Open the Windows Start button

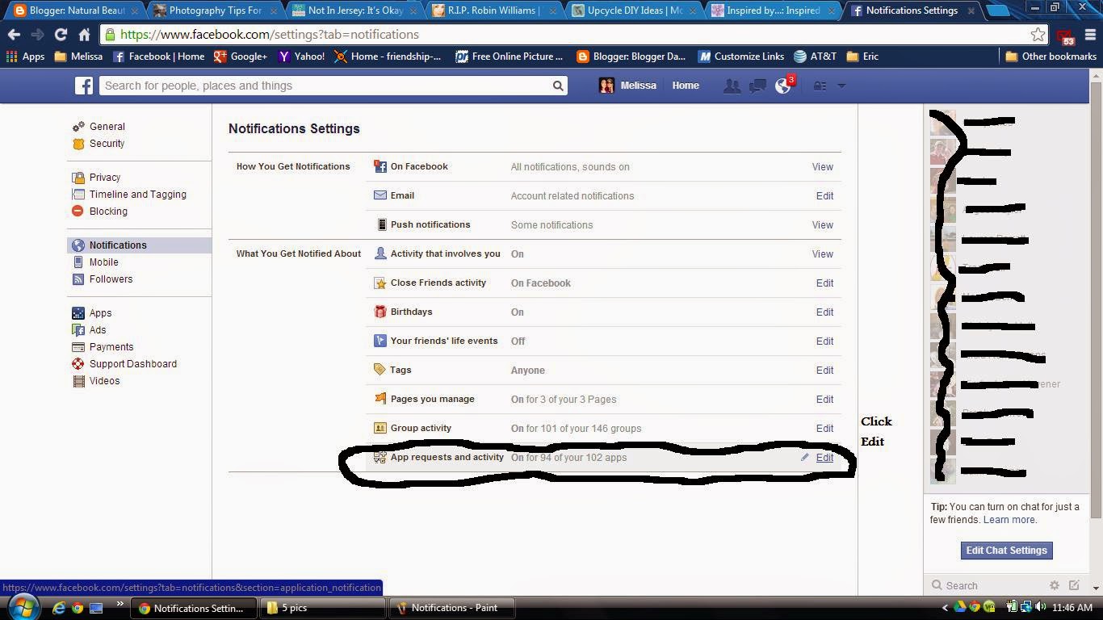click(x=22, y=607)
